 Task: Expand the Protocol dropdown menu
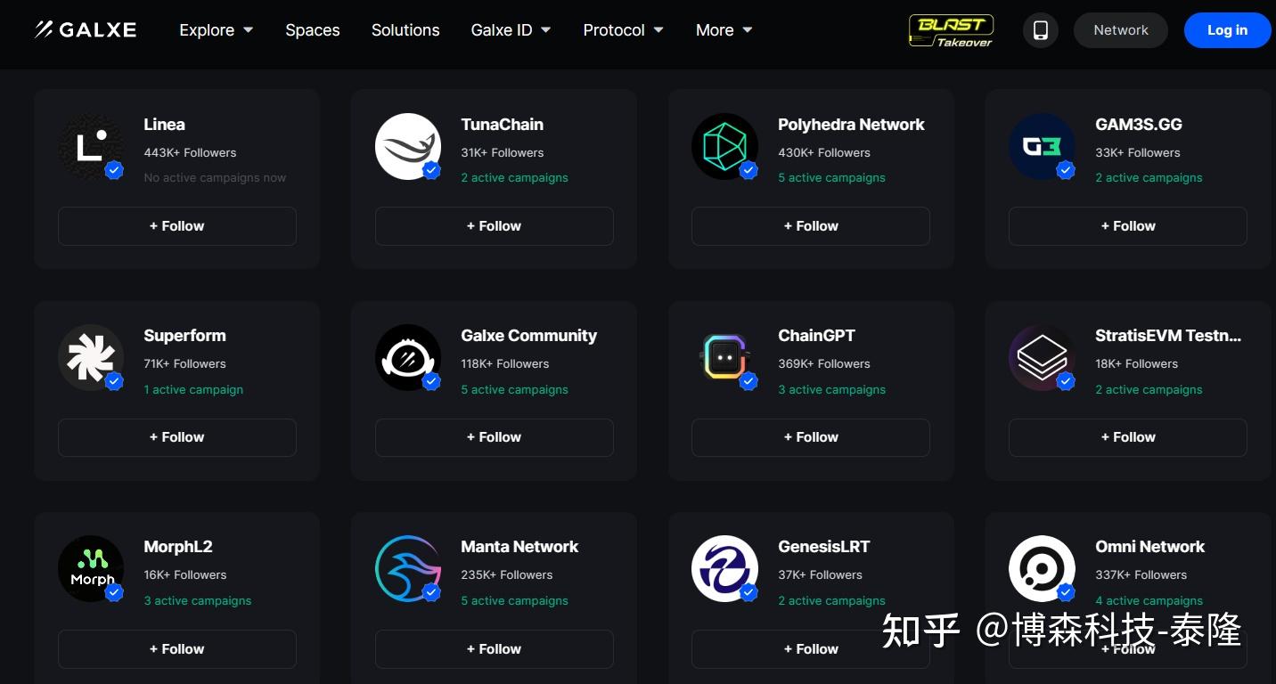(623, 30)
